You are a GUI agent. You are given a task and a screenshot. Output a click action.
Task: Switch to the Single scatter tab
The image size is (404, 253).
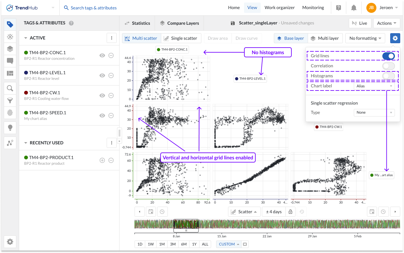pyautogui.click(x=181, y=38)
